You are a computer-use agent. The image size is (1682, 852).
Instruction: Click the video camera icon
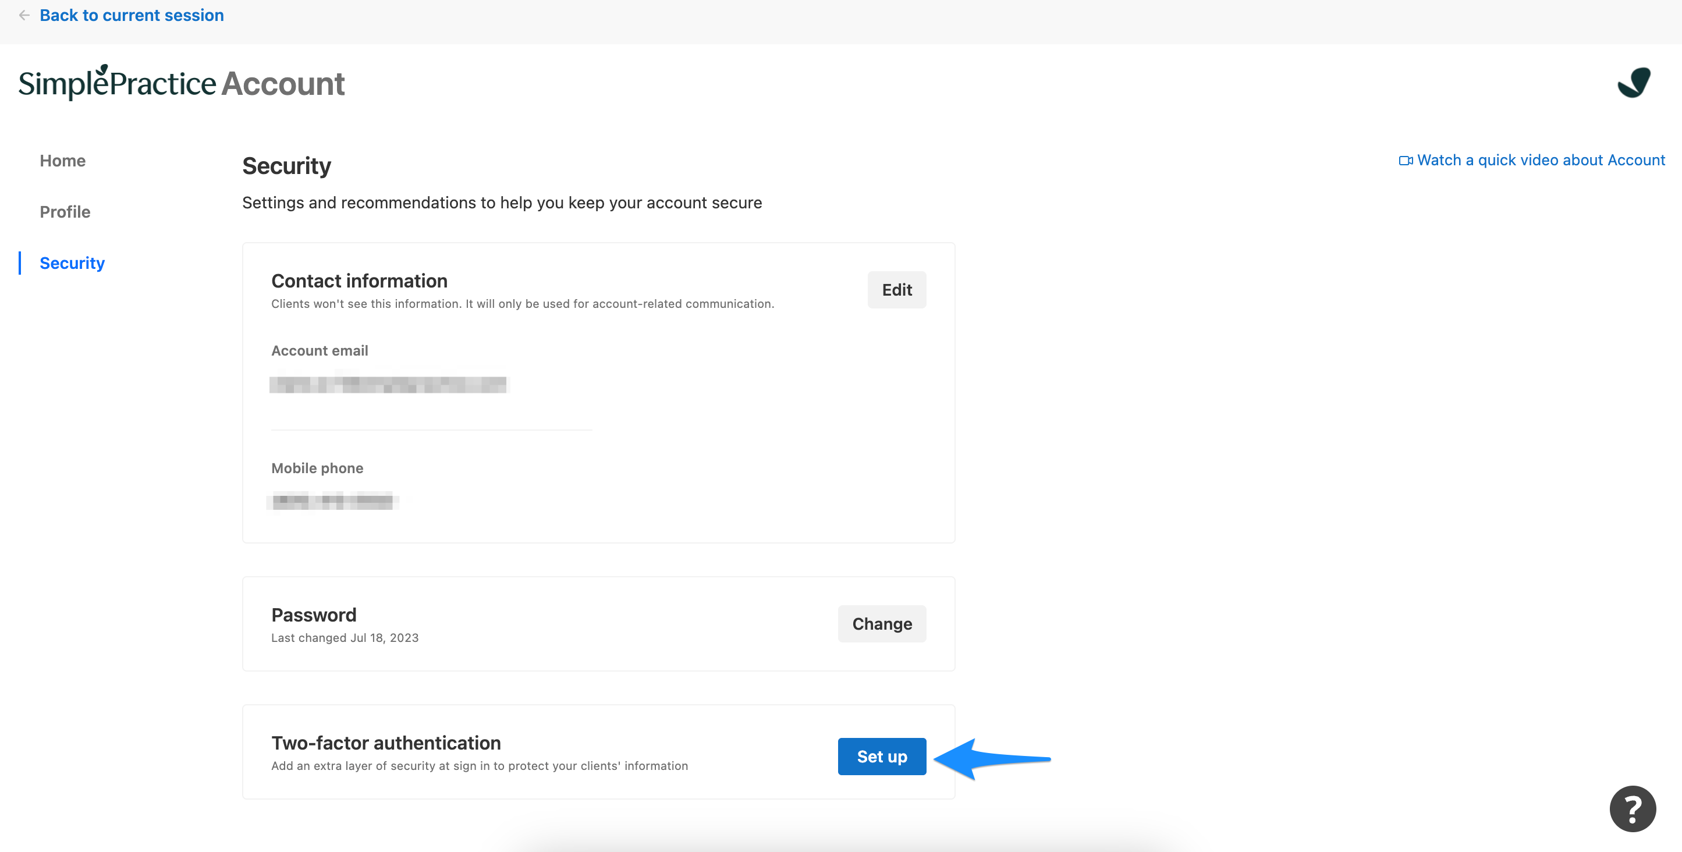[x=1406, y=161]
